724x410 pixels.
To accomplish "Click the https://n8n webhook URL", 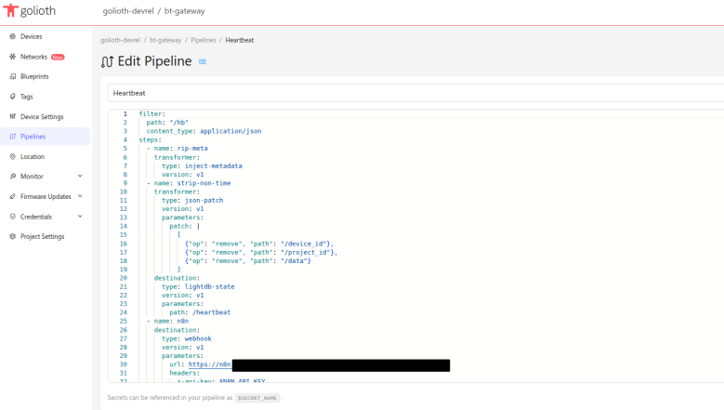I will tap(210, 364).
